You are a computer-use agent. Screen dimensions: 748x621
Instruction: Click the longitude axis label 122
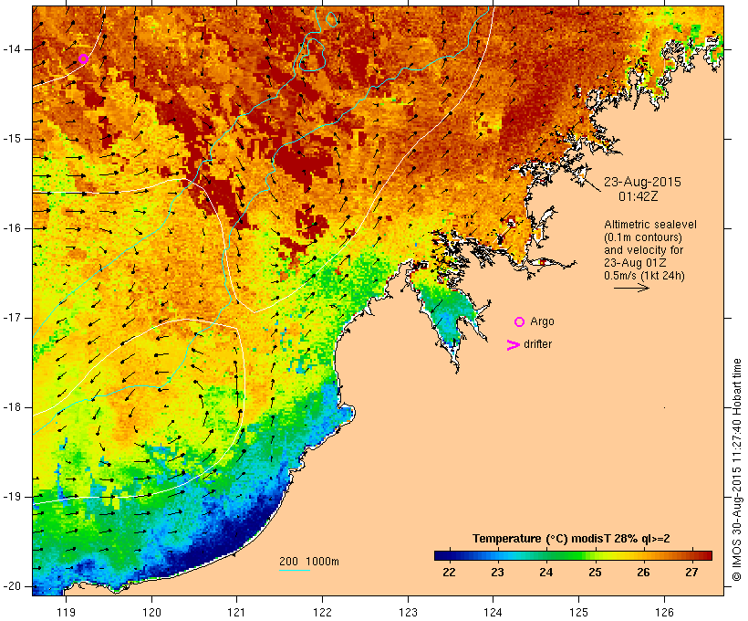[323, 612]
